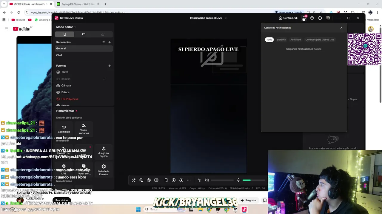This screenshot has height=214, width=382.
Task: Reload the YouTube page
Action: 19,12
